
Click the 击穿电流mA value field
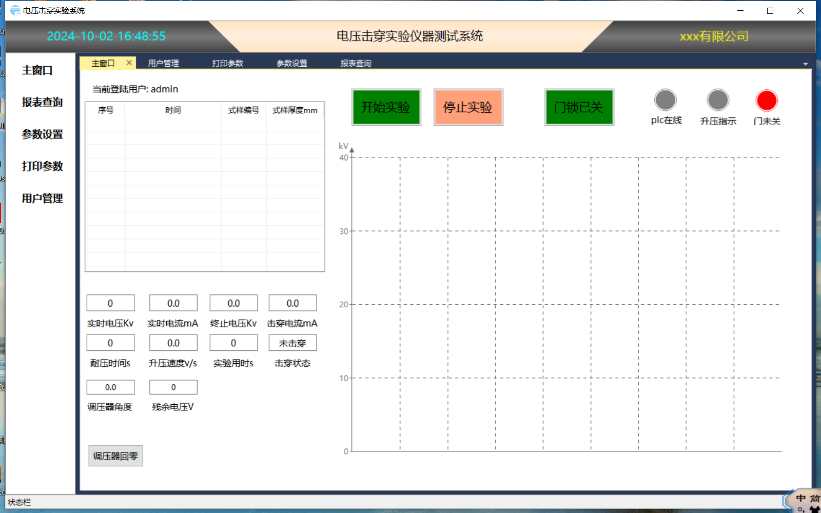point(292,303)
